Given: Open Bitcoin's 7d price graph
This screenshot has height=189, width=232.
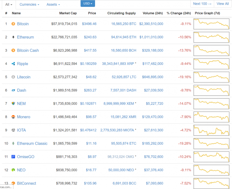Looking at the screenshot, I should 211,24.
